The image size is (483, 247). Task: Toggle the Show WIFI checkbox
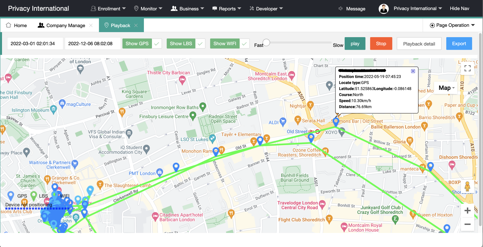pos(244,44)
